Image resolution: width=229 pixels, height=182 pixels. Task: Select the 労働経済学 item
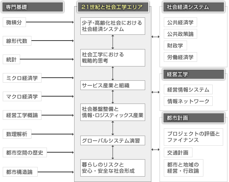(x=180, y=57)
